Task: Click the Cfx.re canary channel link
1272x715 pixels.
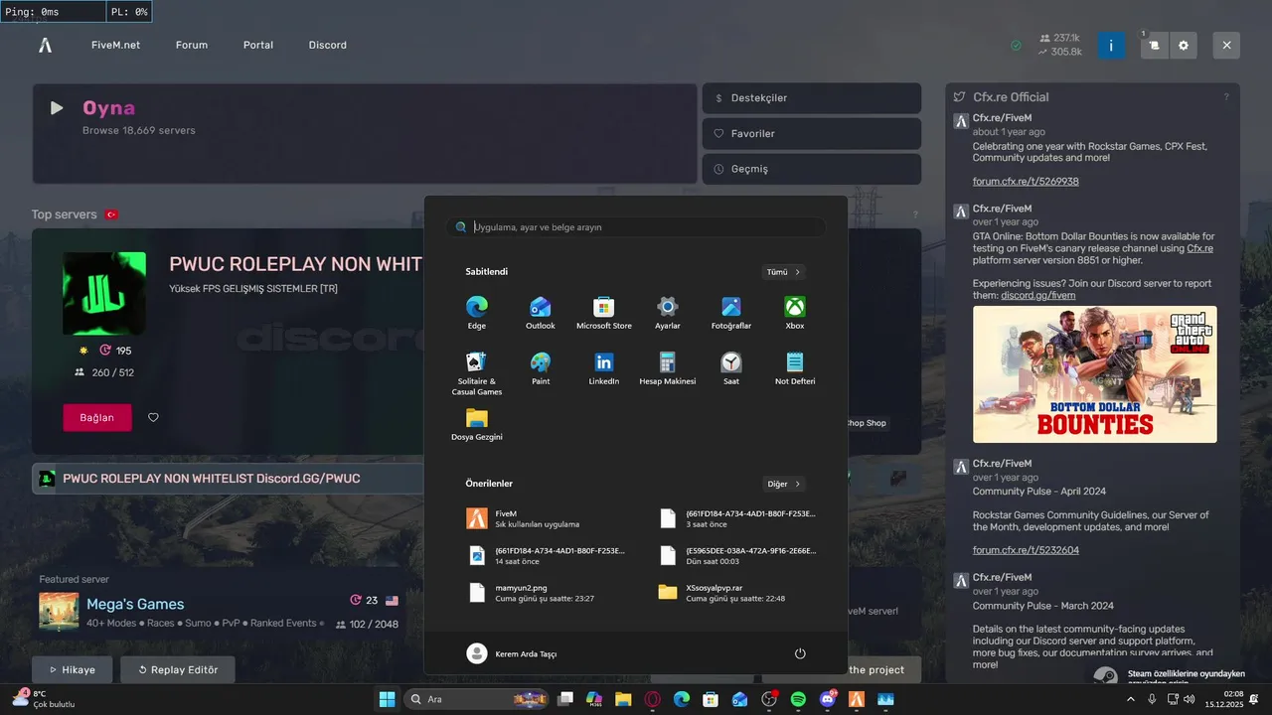Action: pos(1199,248)
